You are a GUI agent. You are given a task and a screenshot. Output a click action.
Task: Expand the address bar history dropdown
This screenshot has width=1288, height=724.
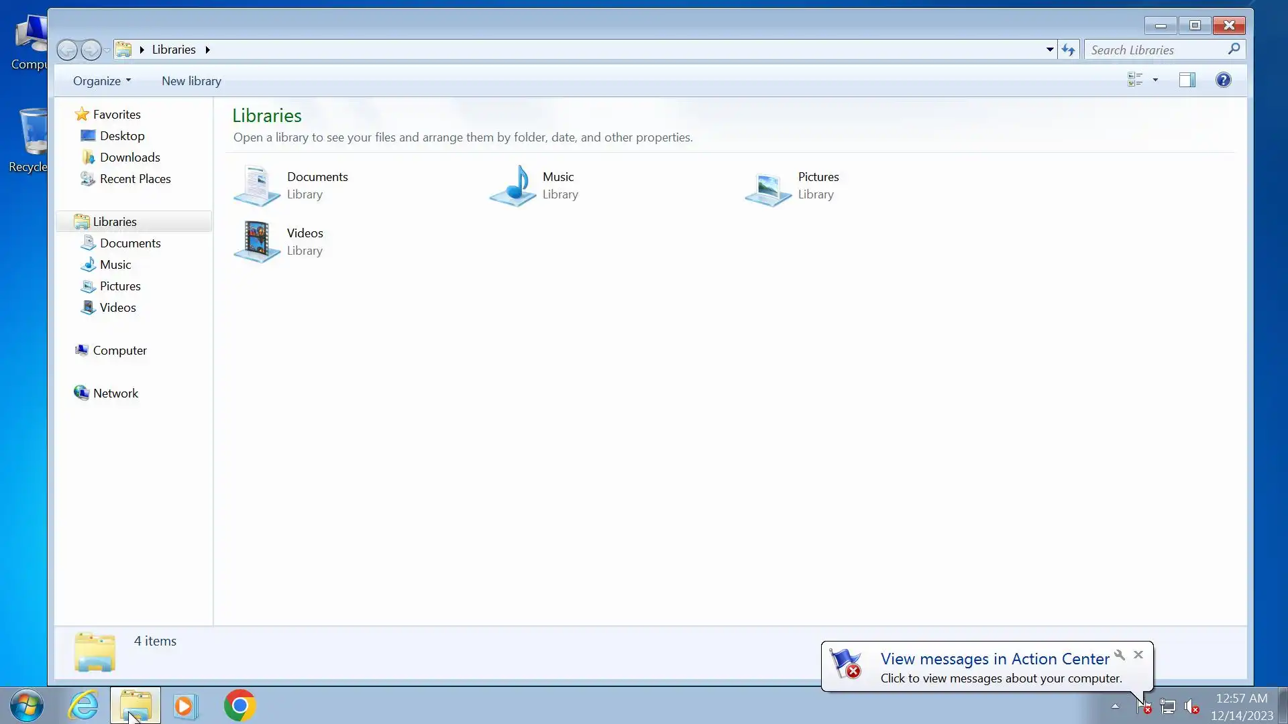click(x=1050, y=50)
